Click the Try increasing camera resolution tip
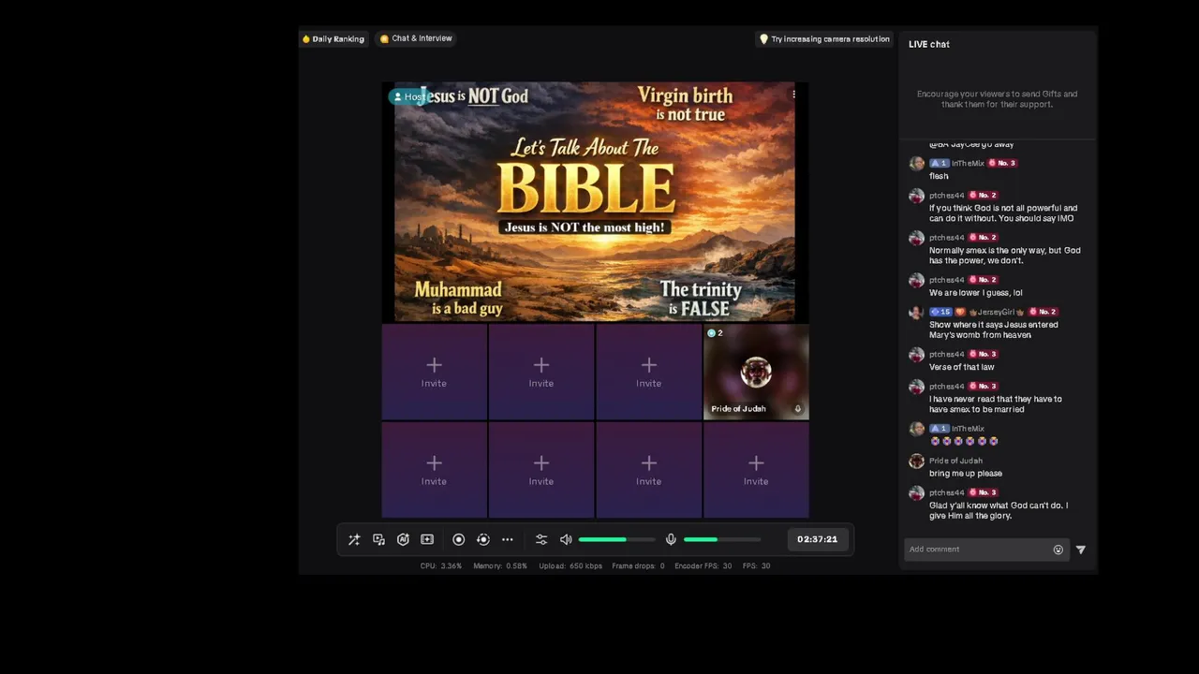This screenshot has height=674, width=1199. pos(824,39)
